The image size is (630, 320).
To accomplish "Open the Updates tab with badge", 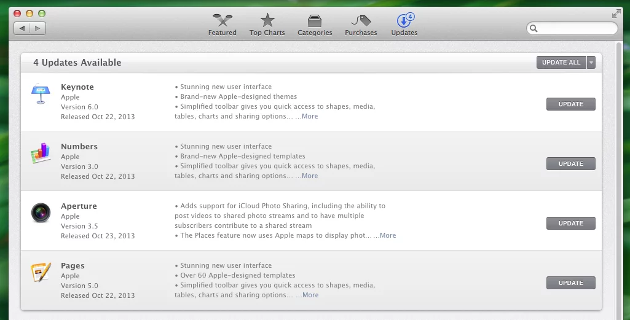I will pos(404,25).
